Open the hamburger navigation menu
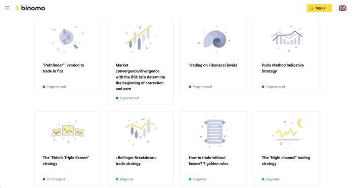354x188 pixels. coord(7,8)
